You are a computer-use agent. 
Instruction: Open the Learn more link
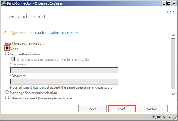click(x=70, y=33)
